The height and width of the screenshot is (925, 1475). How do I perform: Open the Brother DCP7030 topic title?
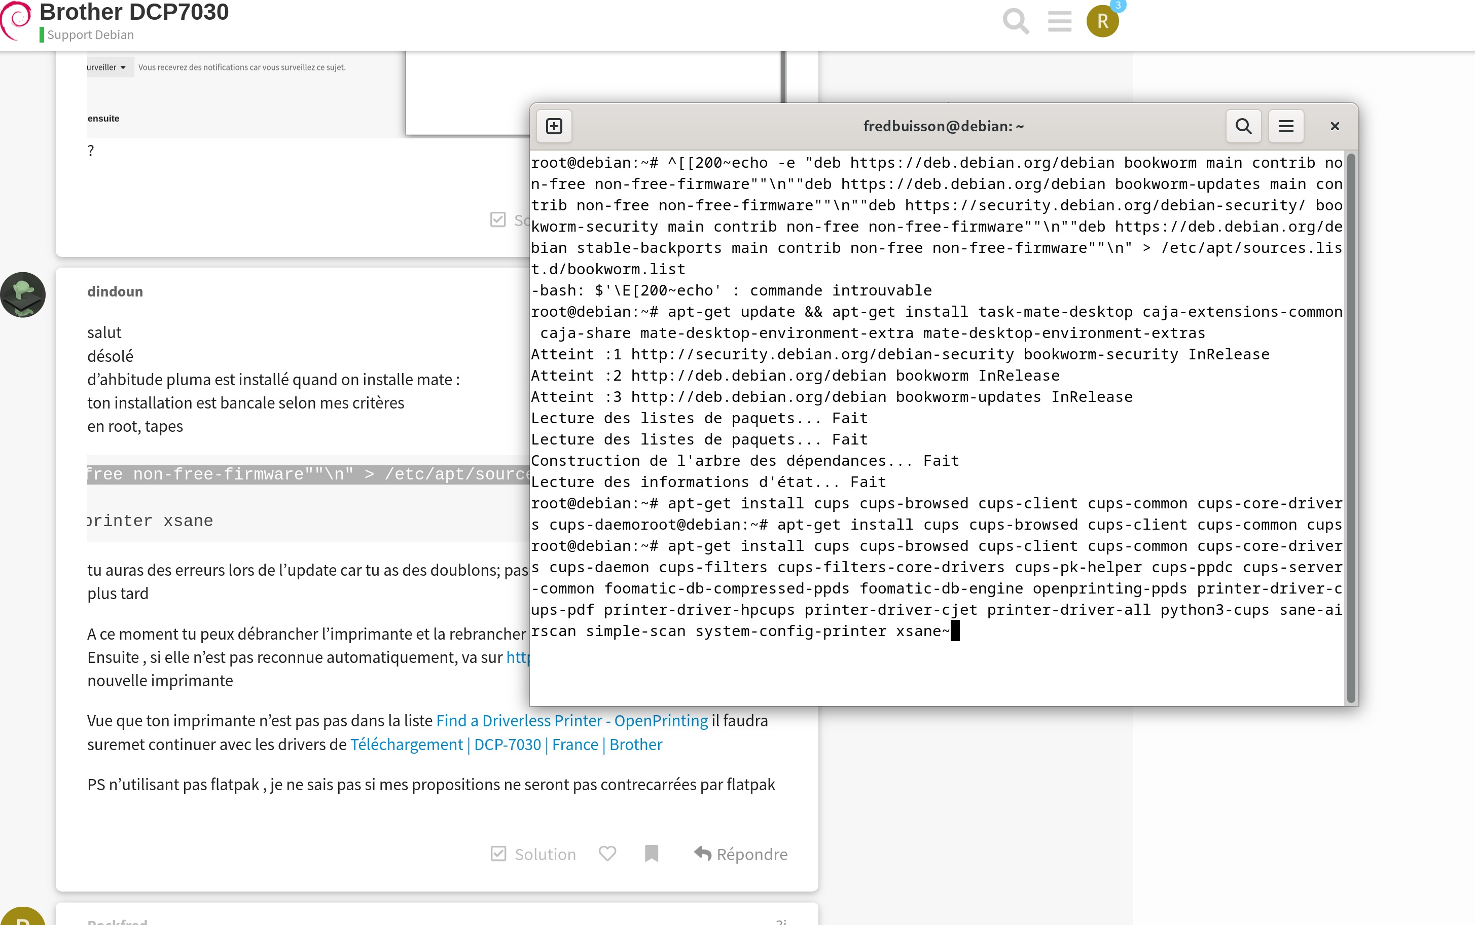click(x=134, y=12)
